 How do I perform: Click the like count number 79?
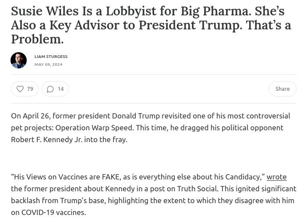pyautogui.click(x=30, y=89)
